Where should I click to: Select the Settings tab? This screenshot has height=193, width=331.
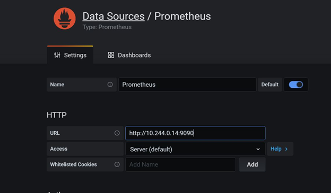pos(70,55)
